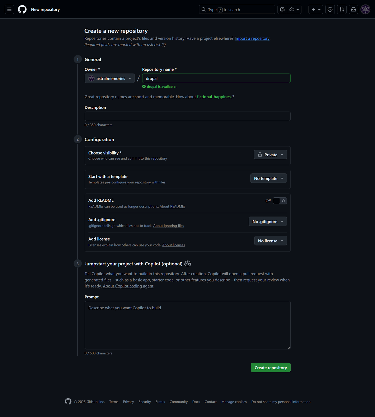Click the user profile avatar
The height and width of the screenshot is (417, 375).
[365, 10]
